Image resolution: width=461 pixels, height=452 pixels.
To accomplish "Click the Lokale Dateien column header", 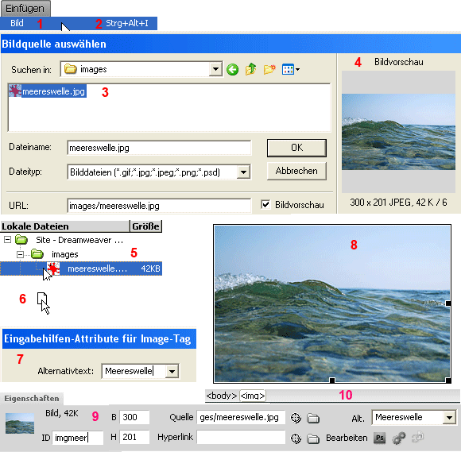I will (64, 226).
